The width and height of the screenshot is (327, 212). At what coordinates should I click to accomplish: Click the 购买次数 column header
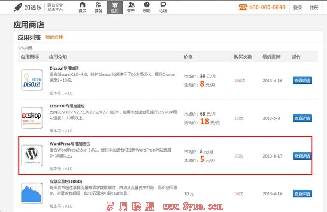243,57
